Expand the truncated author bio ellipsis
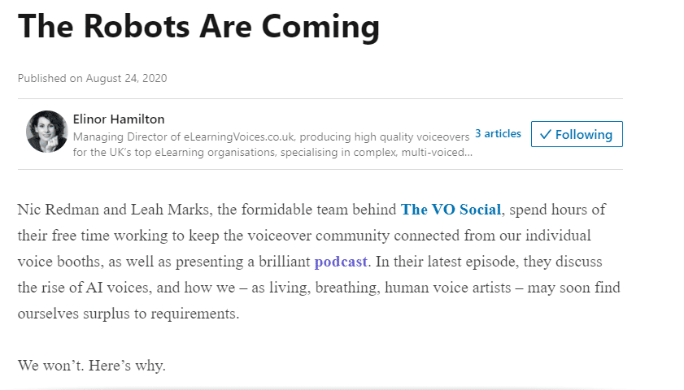The image size is (684, 390). point(468,152)
